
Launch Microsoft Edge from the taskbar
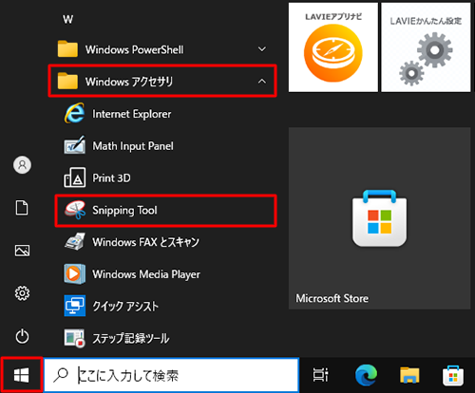tap(366, 375)
